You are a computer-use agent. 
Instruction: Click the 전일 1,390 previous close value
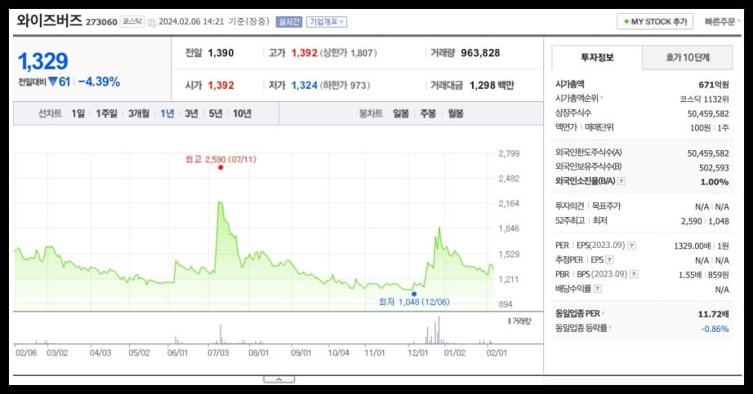click(221, 53)
